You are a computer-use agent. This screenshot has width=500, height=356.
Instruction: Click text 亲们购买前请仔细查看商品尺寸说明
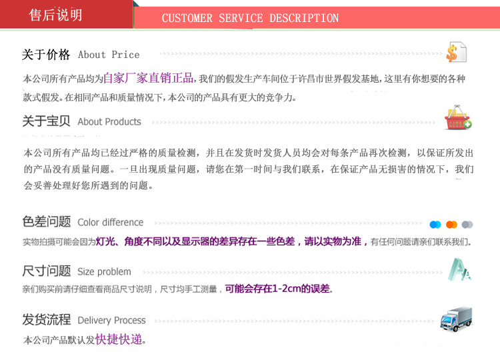point(87,289)
